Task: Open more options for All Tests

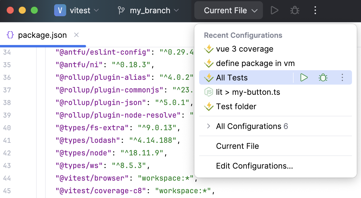Action: (342, 77)
